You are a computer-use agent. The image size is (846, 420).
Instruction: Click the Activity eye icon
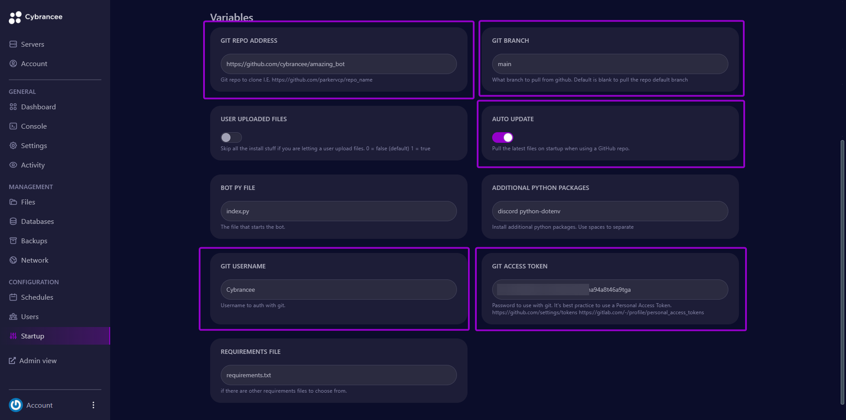(13, 165)
